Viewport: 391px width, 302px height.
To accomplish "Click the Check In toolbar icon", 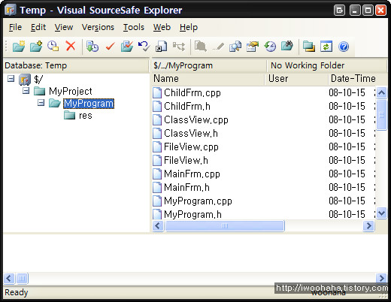I will (x=127, y=47).
